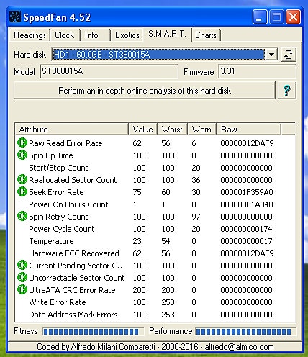Click raw value 000000000017
Image resolution: width=308 pixels, height=357 pixels.
246,241
